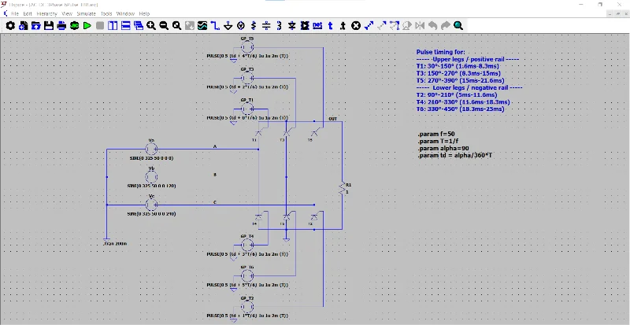
Task: Click the Net Label tool
Action: (x=317, y=26)
